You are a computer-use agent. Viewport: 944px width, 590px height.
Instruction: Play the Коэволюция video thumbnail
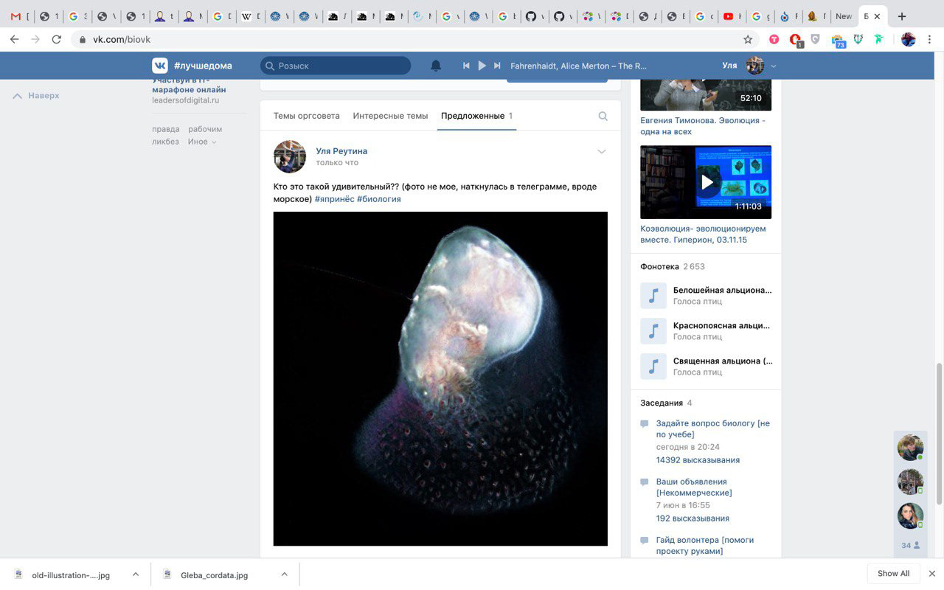pos(706,182)
